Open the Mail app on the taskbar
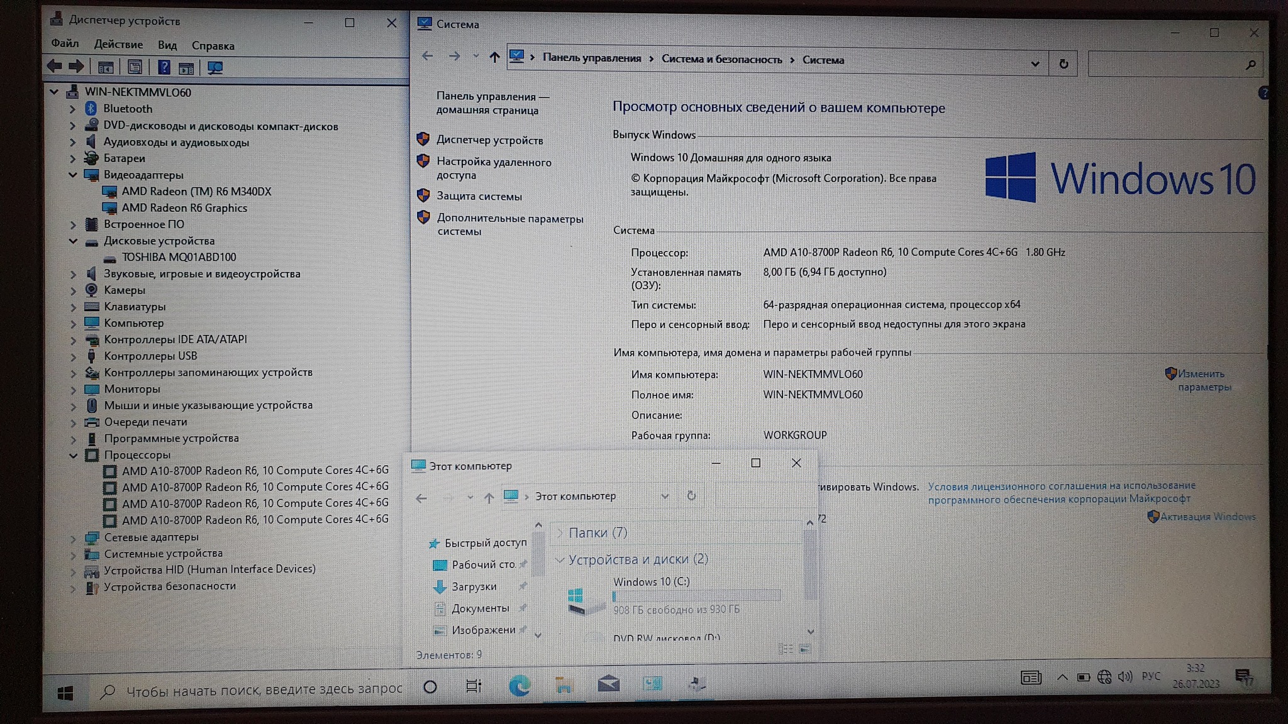The height and width of the screenshot is (724, 1288). click(x=608, y=684)
